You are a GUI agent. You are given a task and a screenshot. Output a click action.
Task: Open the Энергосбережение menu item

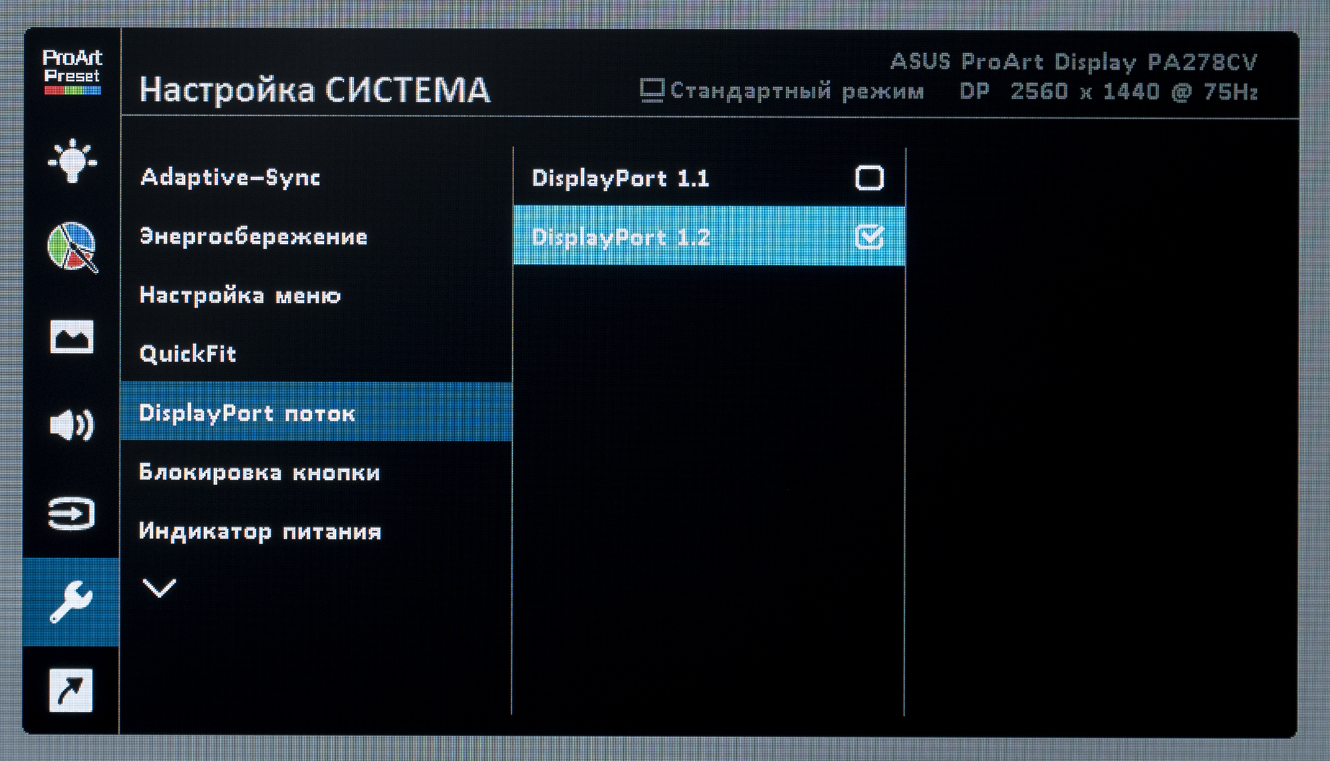[x=253, y=237]
